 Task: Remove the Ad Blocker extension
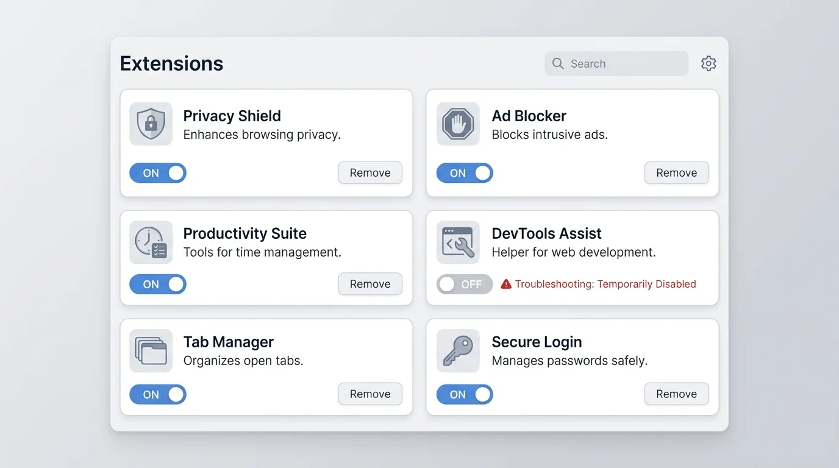[x=677, y=173]
